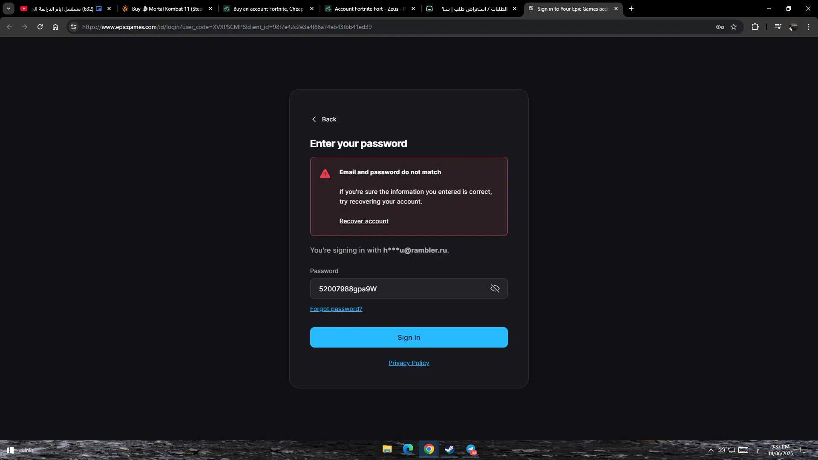Switch to Account Fortnite Fort - Zeus tab
The width and height of the screenshot is (818, 460).
(370, 9)
